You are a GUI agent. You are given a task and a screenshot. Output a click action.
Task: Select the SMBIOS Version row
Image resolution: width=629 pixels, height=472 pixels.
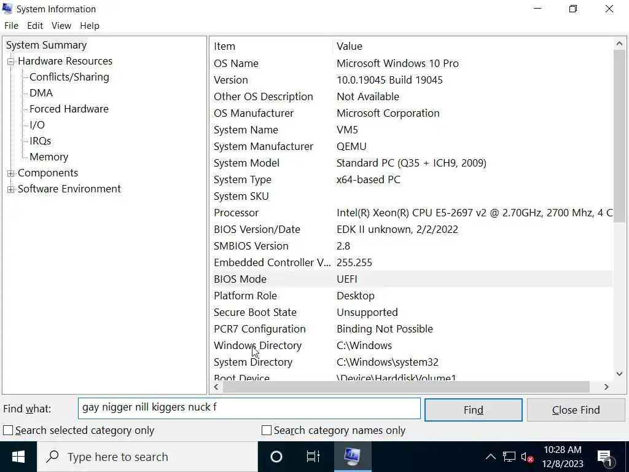coord(412,246)
